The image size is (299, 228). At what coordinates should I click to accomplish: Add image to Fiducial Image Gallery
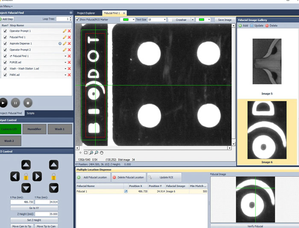pyautogui.click(x=243, y=26)
